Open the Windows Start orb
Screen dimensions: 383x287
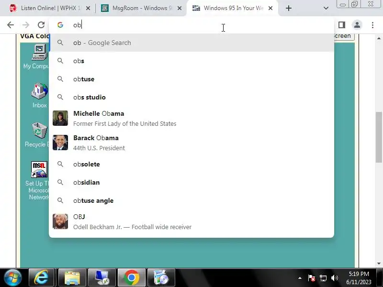(13, 278)
